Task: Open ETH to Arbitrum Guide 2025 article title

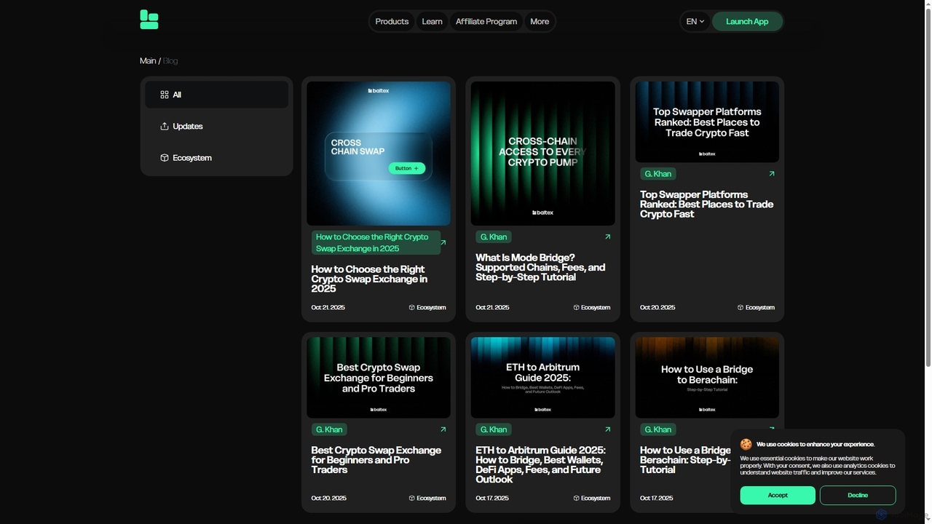Action: (540, 465)
